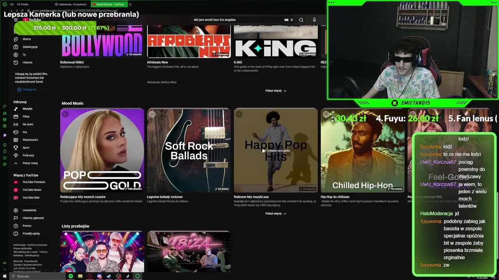Open Wiadomości news category
Viewport: 499px width, 280px height.
click(30, 140)
